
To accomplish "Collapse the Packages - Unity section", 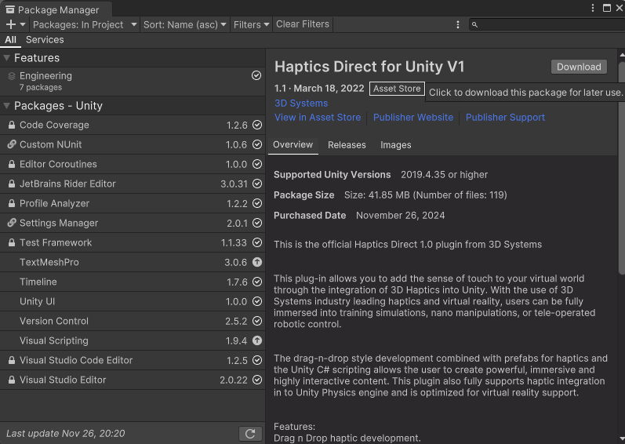I will [6, 106].
